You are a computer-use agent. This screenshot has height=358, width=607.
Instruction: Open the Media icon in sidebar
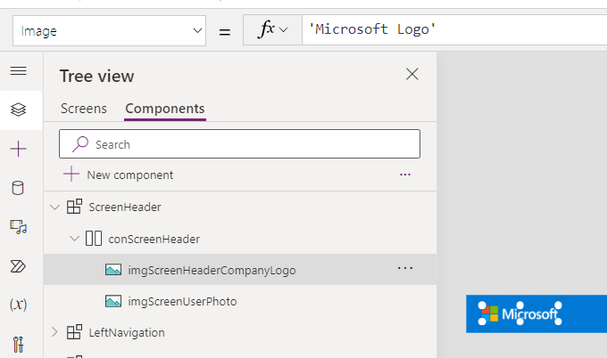[x=18, y=227]
